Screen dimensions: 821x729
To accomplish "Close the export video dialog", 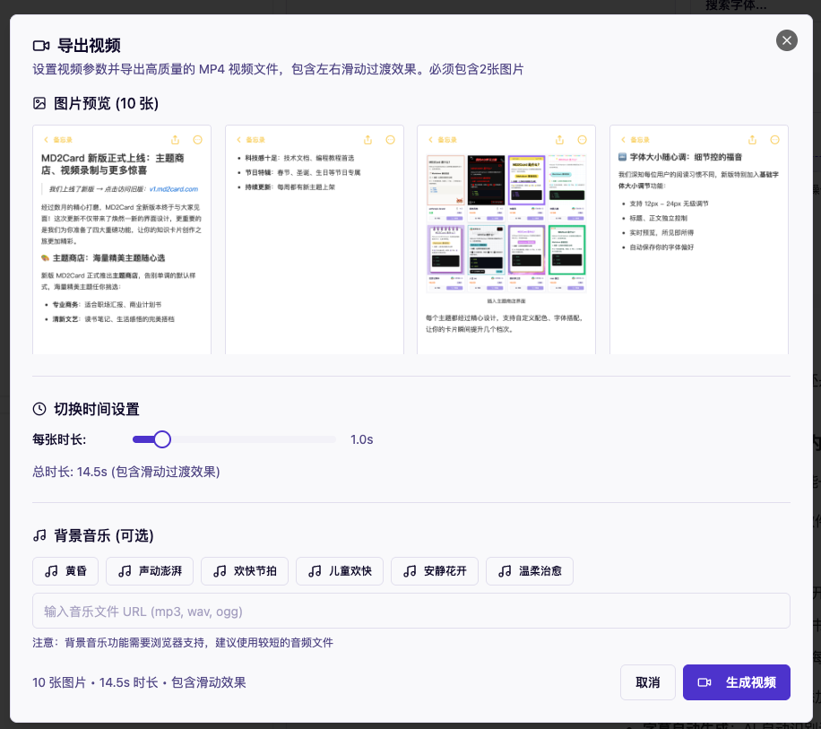I will [787, 40].
